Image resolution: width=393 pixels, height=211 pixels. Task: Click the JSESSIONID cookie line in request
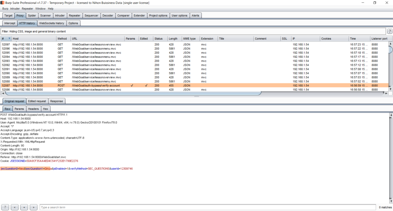coord(39,161)
